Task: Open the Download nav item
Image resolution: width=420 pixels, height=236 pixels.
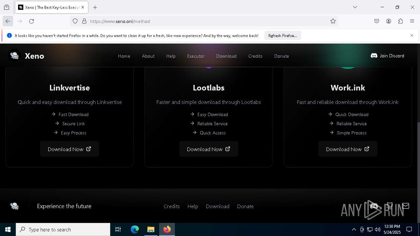Action: click(226, 56)
